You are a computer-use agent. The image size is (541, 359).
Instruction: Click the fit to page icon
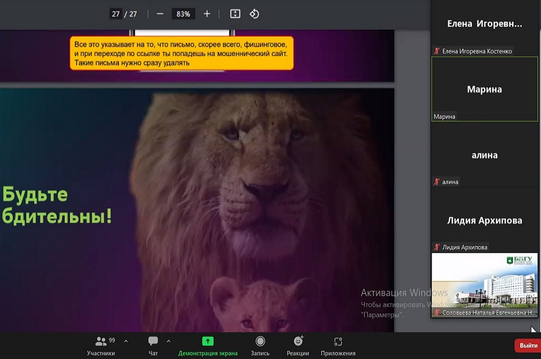[x=235, y=14]
